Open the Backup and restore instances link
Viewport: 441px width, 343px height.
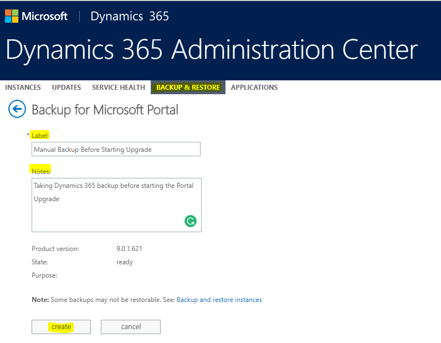click(x=219, y=300)
